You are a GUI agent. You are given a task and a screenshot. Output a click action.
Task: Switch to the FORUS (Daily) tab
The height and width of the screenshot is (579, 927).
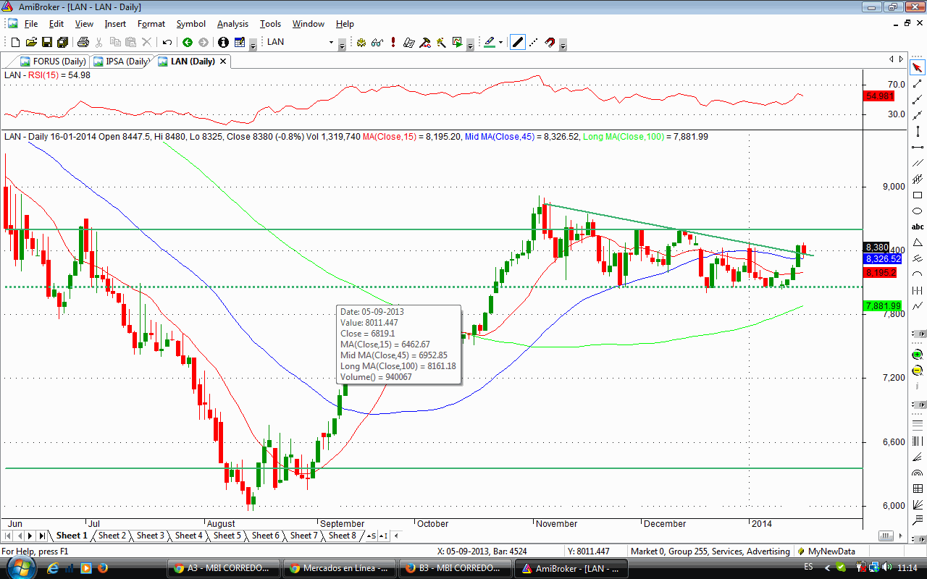point(54,62)
